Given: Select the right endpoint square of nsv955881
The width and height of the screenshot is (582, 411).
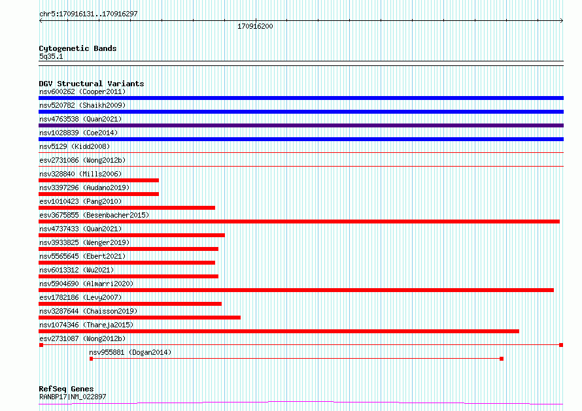Looking at the screenshot, I should 502,359.
